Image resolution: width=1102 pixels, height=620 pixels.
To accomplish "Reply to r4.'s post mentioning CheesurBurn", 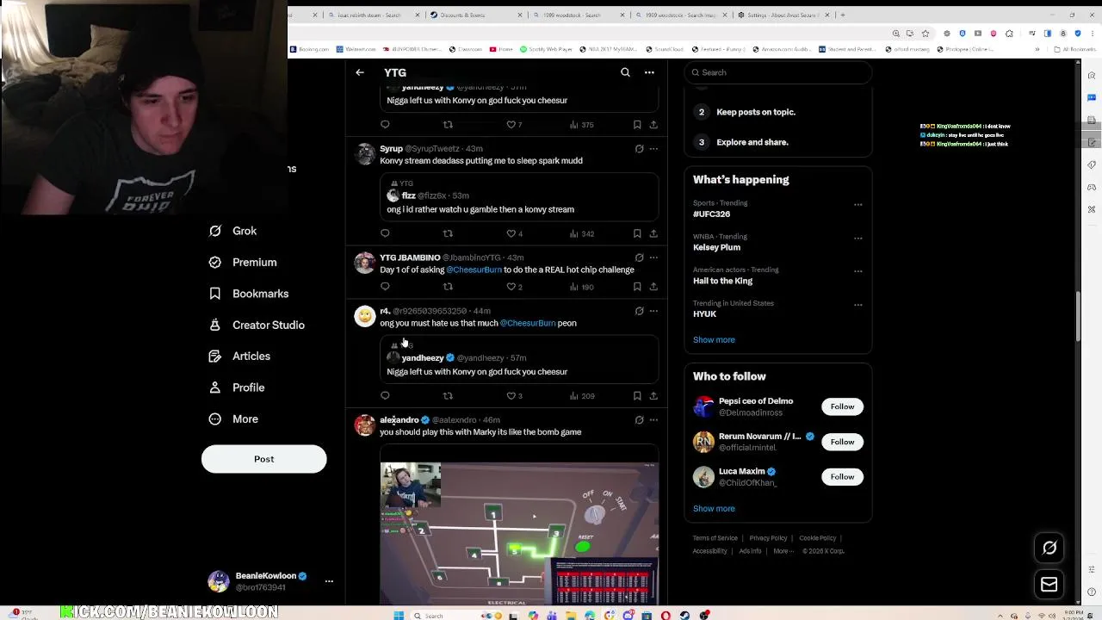I will click(385, 396).
